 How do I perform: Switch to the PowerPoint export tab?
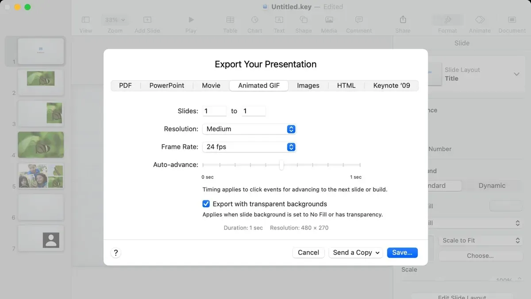pos(167,85)
